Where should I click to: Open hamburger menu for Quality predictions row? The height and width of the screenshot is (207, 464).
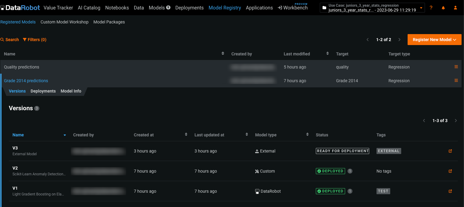pyautogui.click(x=456, y=67)
